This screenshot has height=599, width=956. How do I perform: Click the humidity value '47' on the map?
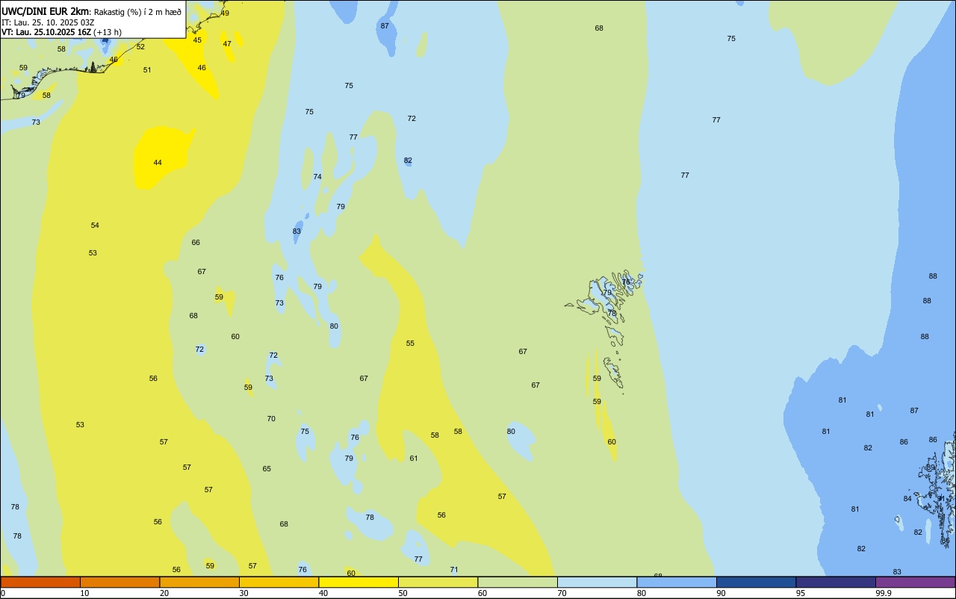pos(227,43)
